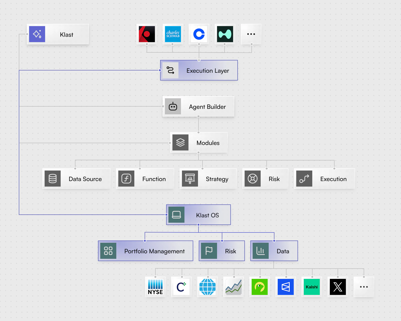Image resolution: width=401 pixels, height=321 pixels.
Task: Select the green parrot data source tile
Action: [260, 287]
